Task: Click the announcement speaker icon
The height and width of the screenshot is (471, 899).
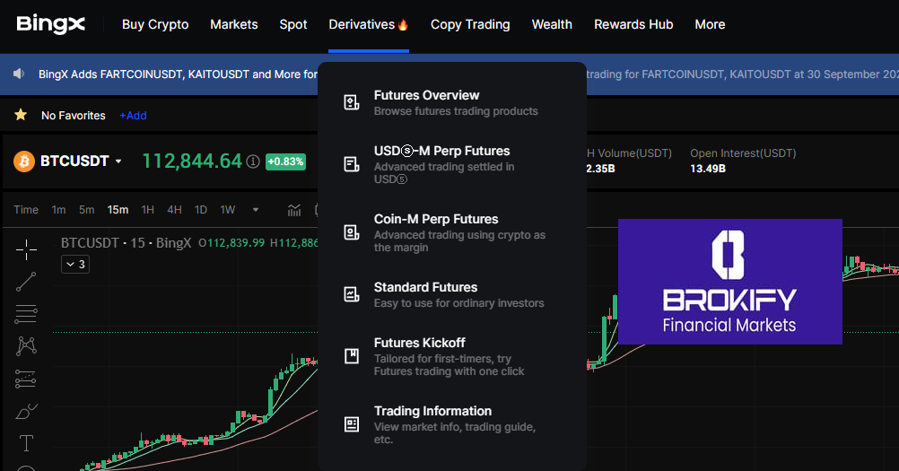Action: 21,74
